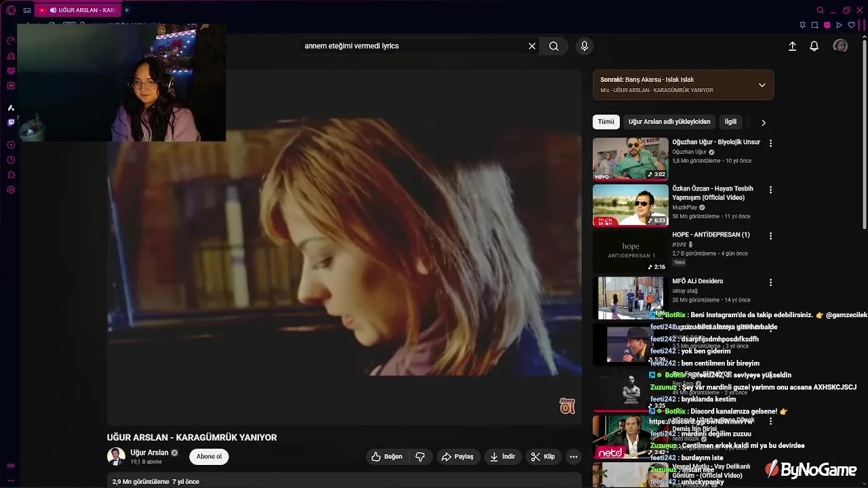Clear the YouTube search box with X
Screen dimensions: 868x488
coord(532,46)
